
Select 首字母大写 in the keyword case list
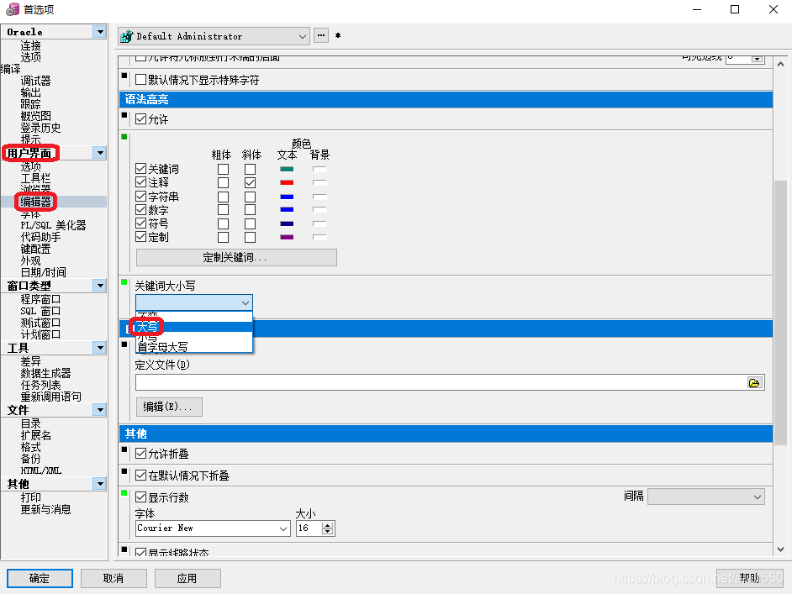tap(194, 347)
